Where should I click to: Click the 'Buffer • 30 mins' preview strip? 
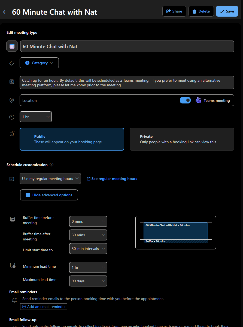176,241
